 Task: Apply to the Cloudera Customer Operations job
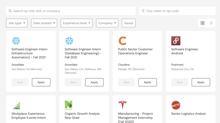pos(148,82)
